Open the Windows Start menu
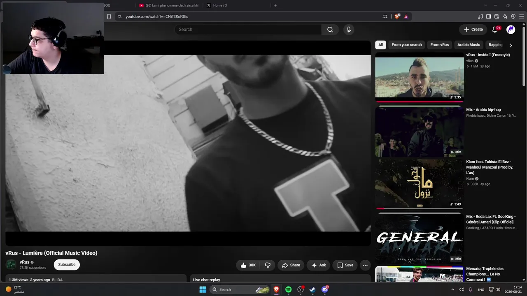 (x=203, y=289)
